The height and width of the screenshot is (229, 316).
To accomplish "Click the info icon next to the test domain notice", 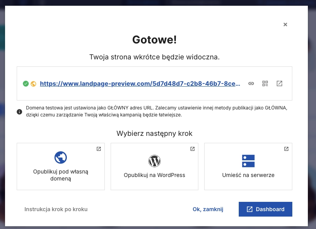I will click(19, 112).
